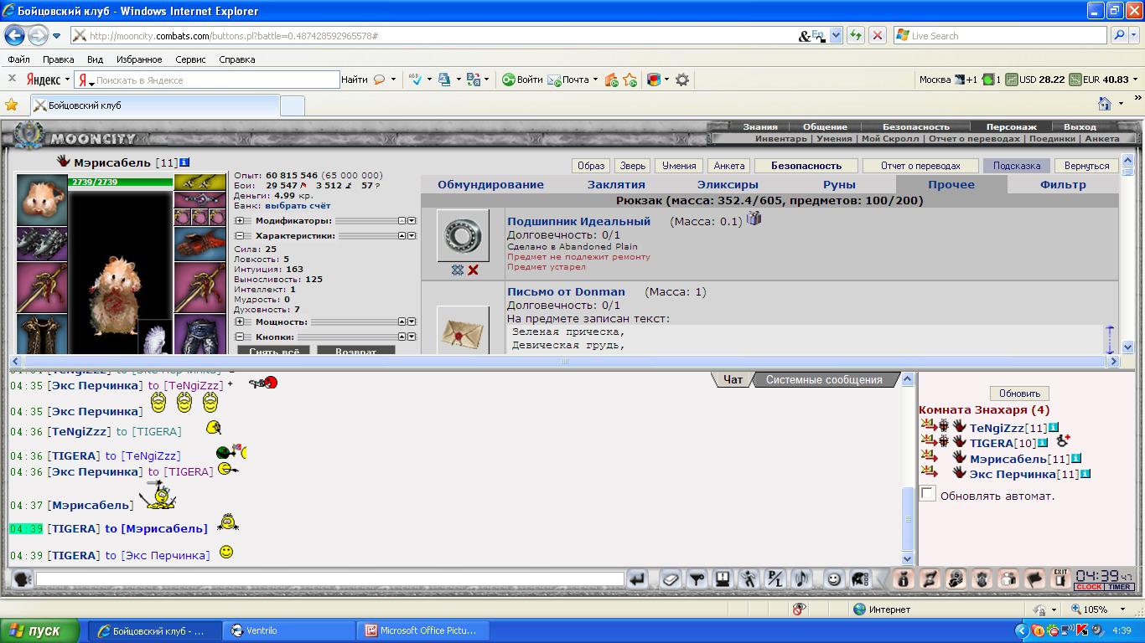The height and width of the screenshot is (643, 1145).
Task: Open info icon next to Мэрисабель in header
Action: pos(184,162)
